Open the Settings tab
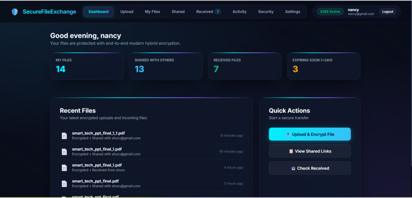This screenshot has height=198, width=412. coord(293,12)
